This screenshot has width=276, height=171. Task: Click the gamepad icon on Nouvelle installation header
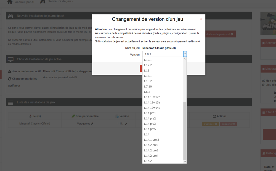[x=11, y=16]
